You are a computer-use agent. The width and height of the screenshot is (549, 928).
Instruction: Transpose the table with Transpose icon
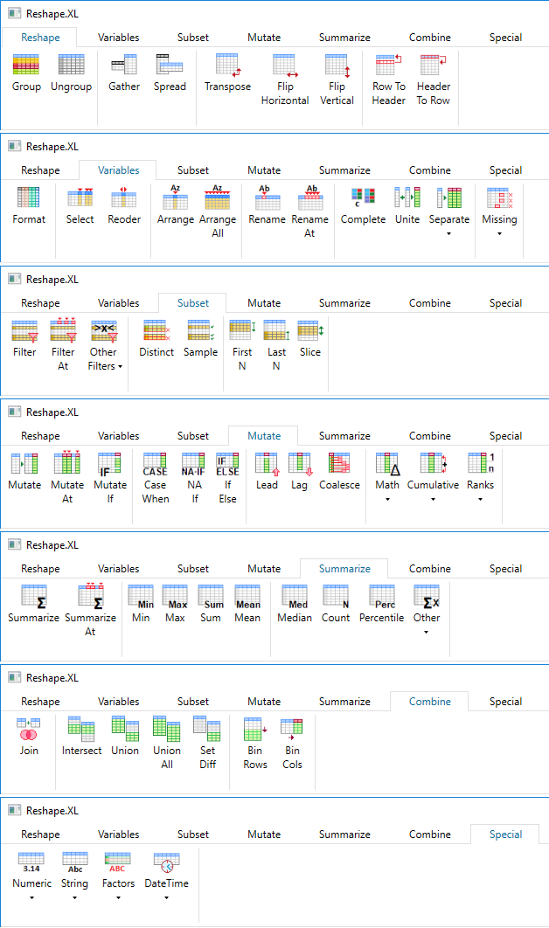(227, 65)
